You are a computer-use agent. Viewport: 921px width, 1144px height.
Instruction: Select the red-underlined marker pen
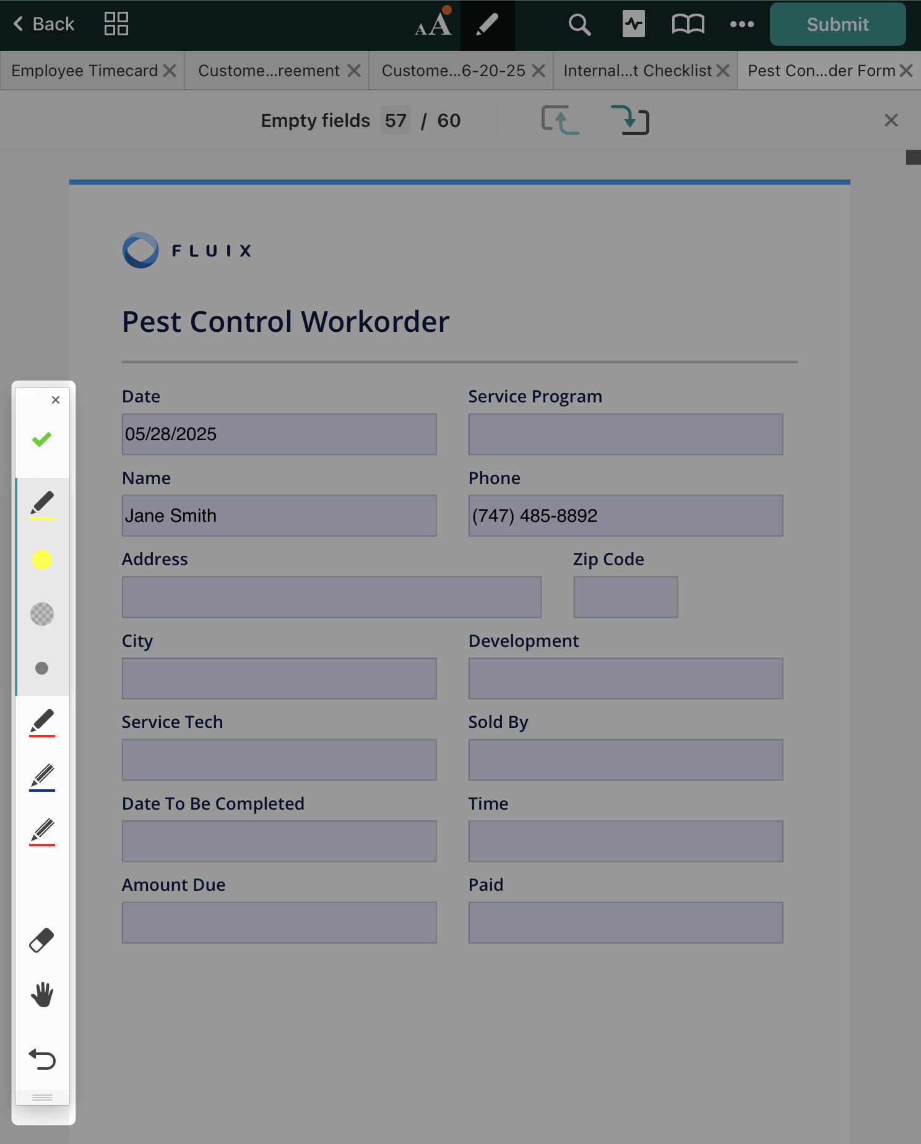click(42, 722)
